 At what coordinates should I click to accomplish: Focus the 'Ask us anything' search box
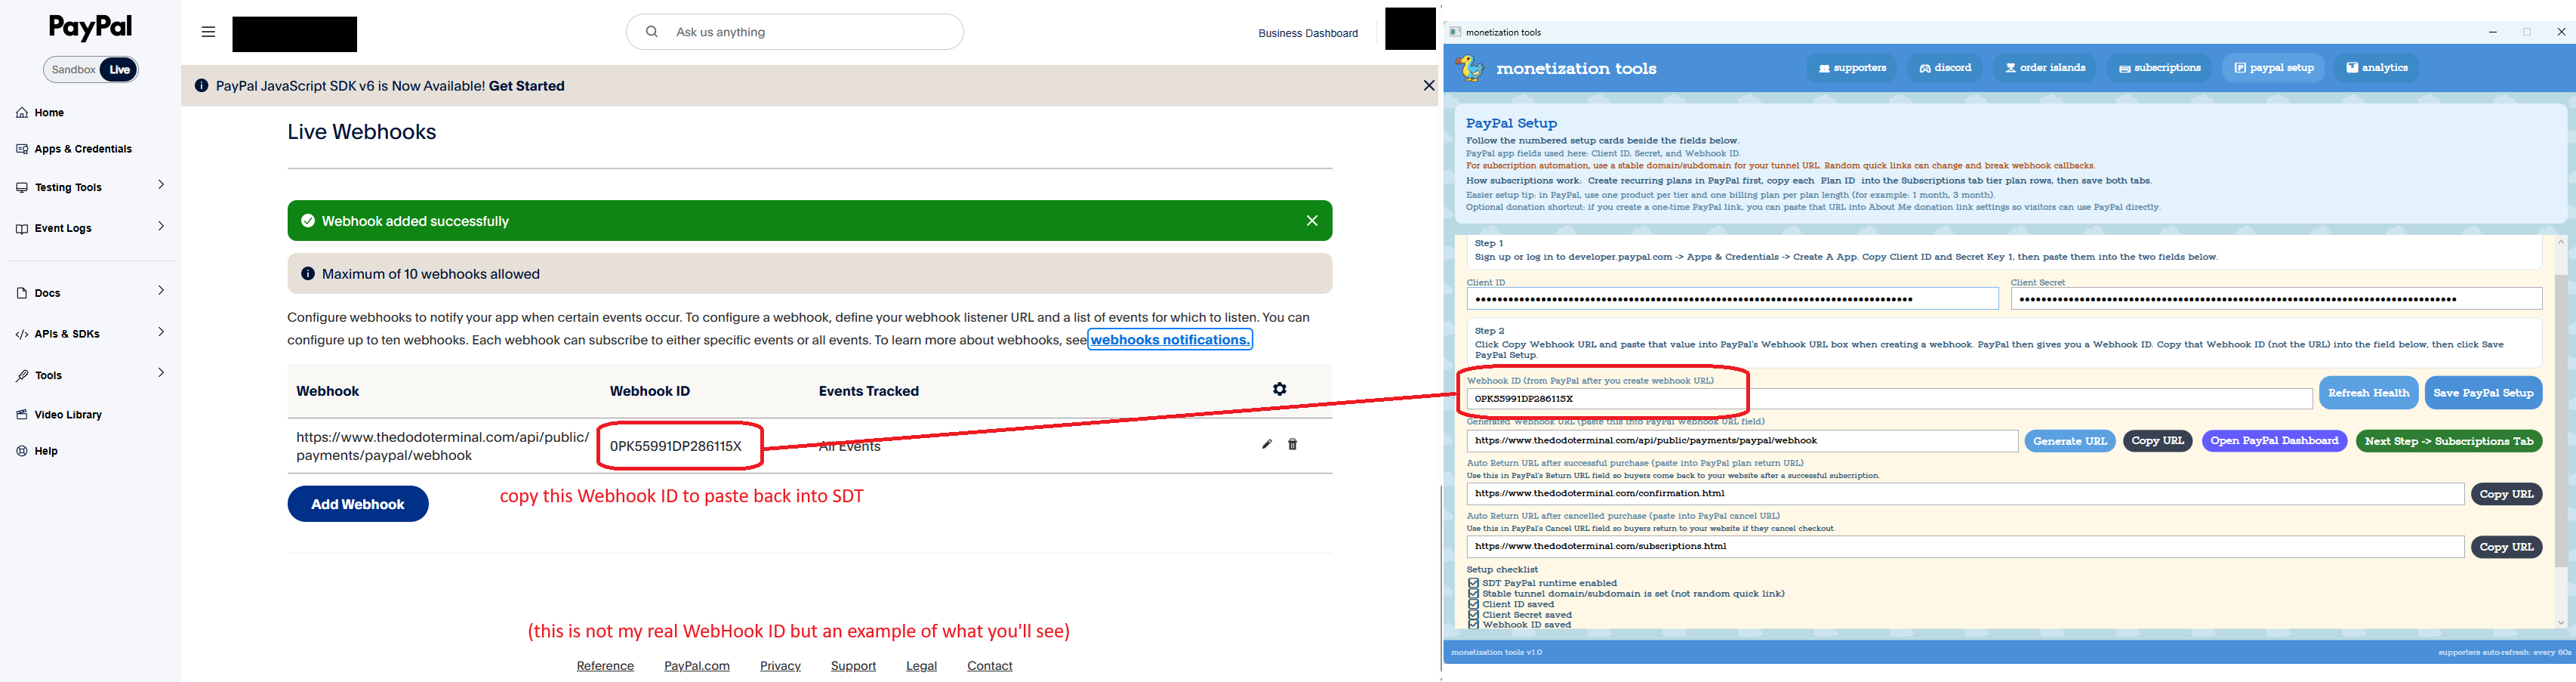click(795, 32)
